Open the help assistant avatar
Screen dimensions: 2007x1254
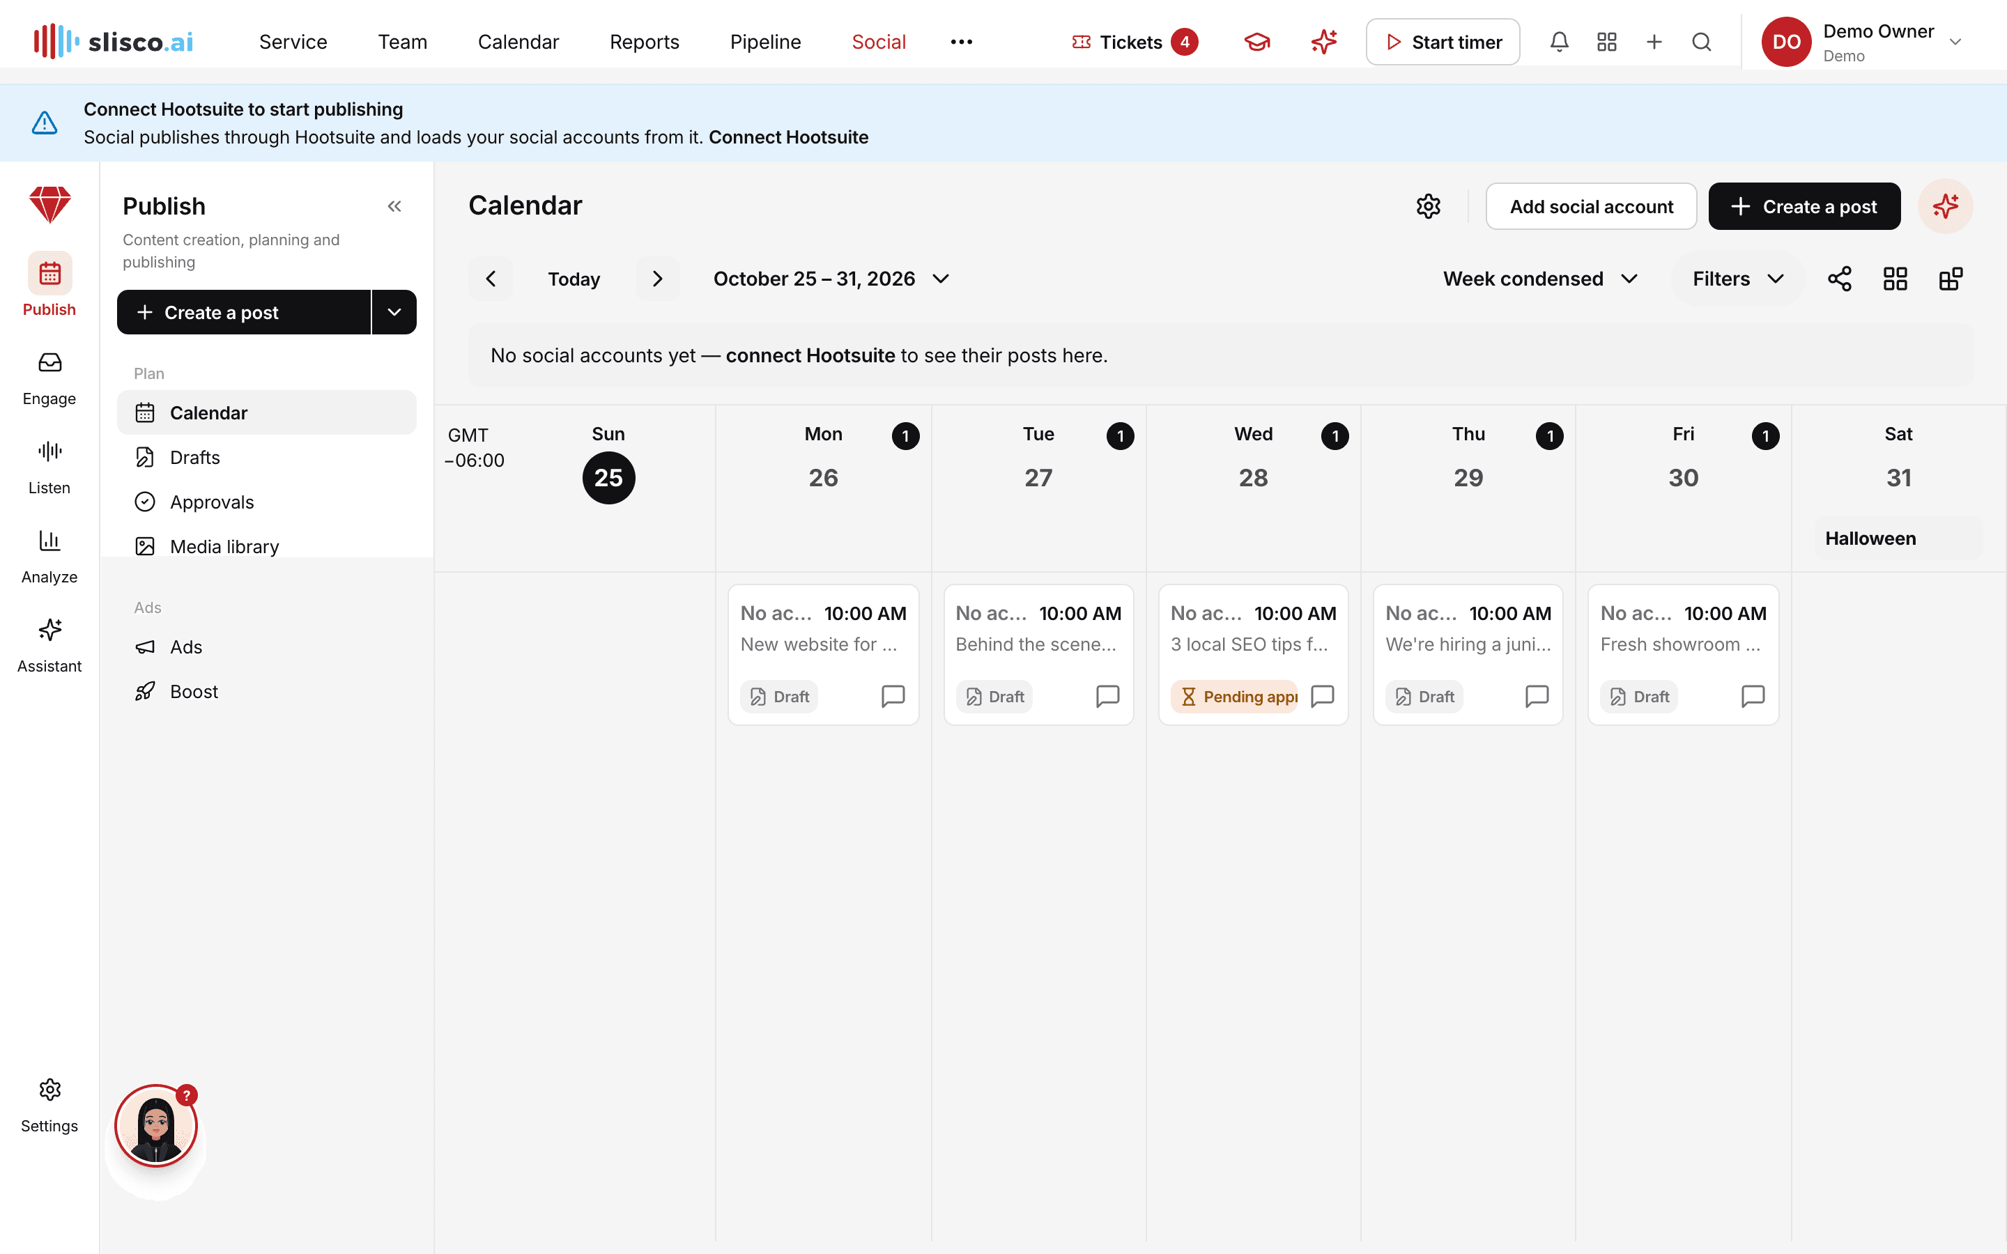(x=156, y=1127)
